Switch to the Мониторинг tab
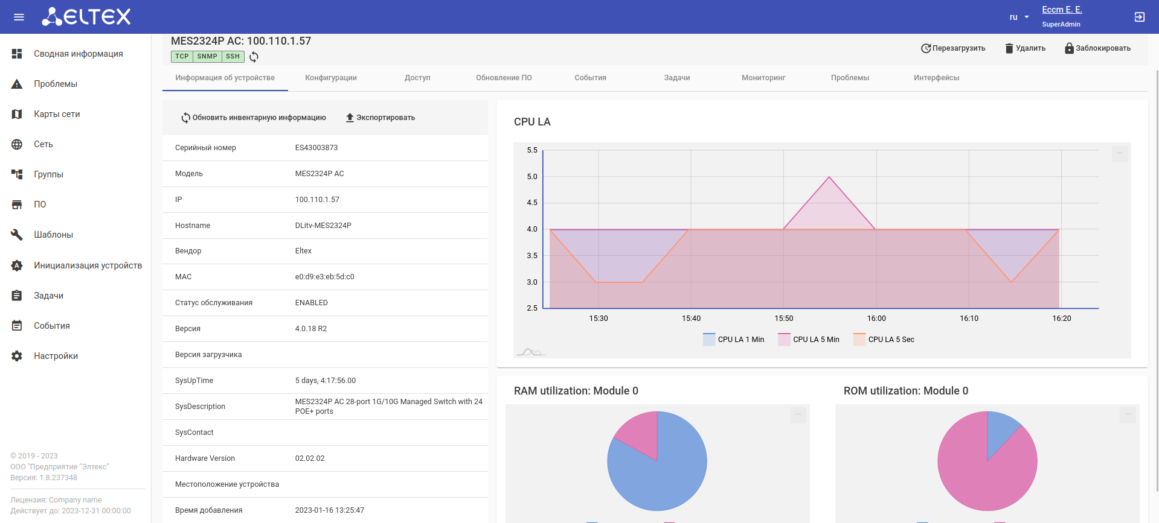 763,78
